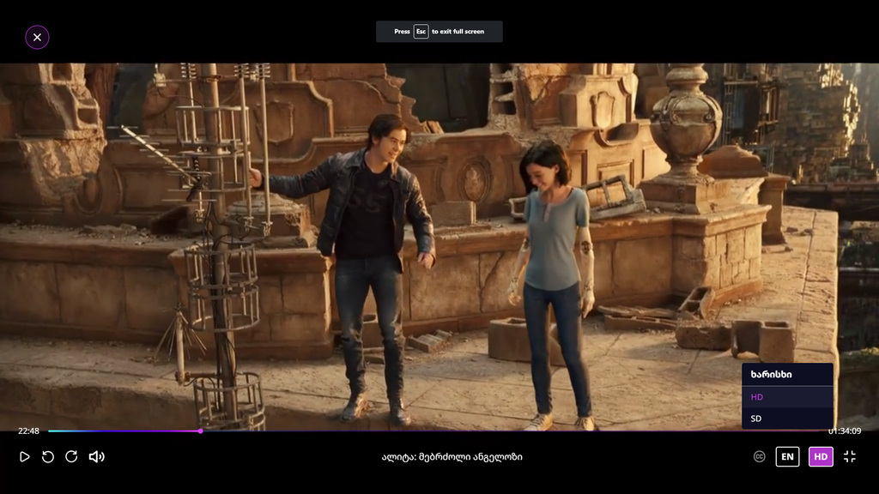Click the movie title ალიტა: მებრძოლი ანგელოზი
Image resolution: width=879 pixels, height=494 pixels.
point(452,457)
